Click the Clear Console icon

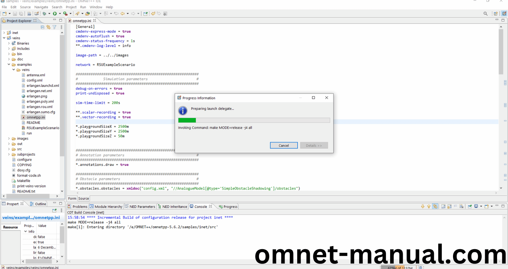(462, 206)
